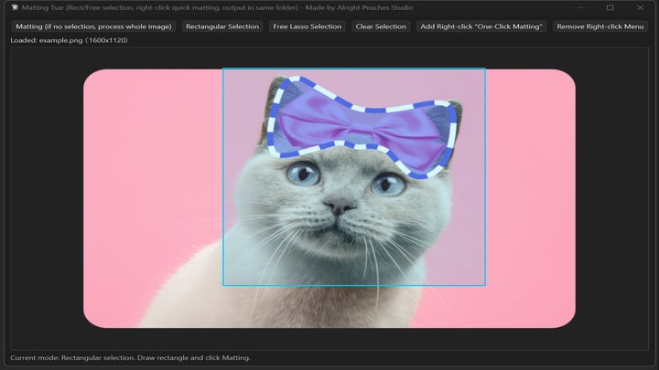The image size is (659, 370).
Task: Maximize the Matting Tsar window
Action: pyautogui.click(x=610, y=7)
